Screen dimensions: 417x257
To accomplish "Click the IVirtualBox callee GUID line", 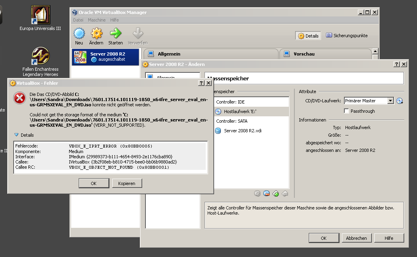I will pos(123,162).
